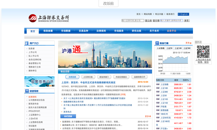Click the English language button

click(x=183, y=14)
